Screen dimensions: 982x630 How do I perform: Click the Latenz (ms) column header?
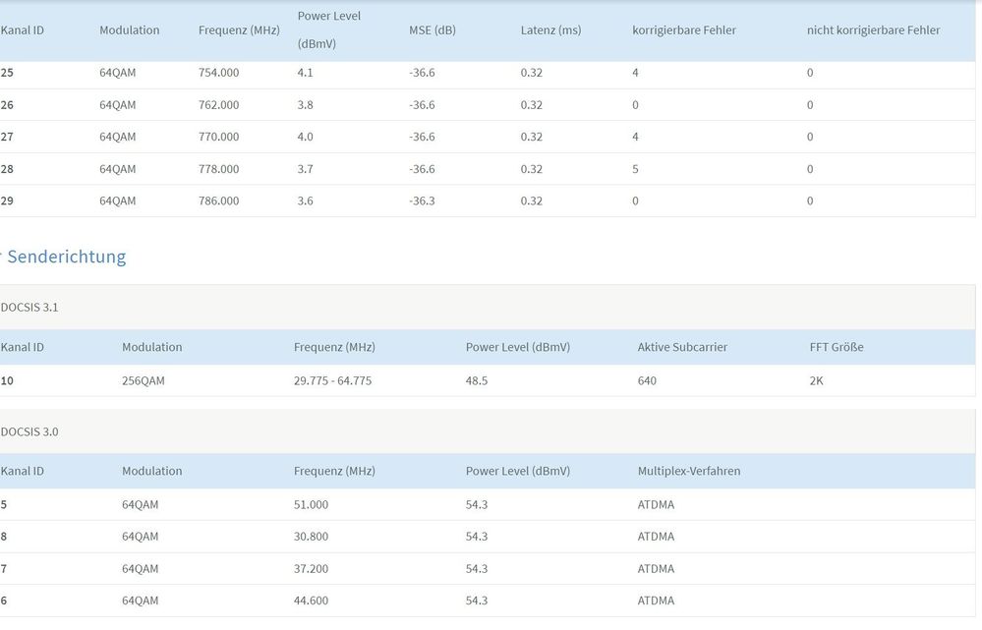pyautogui.click(x=550, y=30)
